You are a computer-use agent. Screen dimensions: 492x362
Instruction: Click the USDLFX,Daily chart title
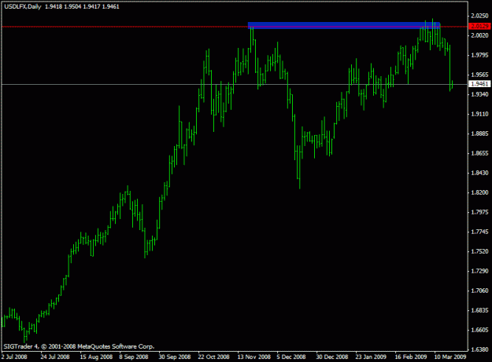coord(23,6)
